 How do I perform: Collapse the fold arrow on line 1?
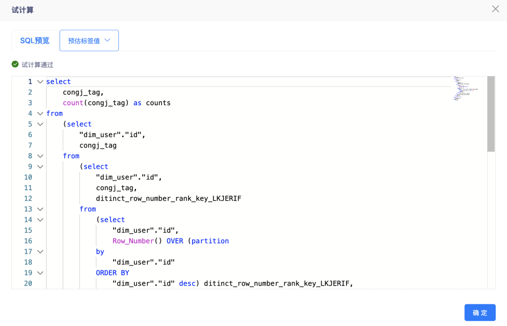40,82
